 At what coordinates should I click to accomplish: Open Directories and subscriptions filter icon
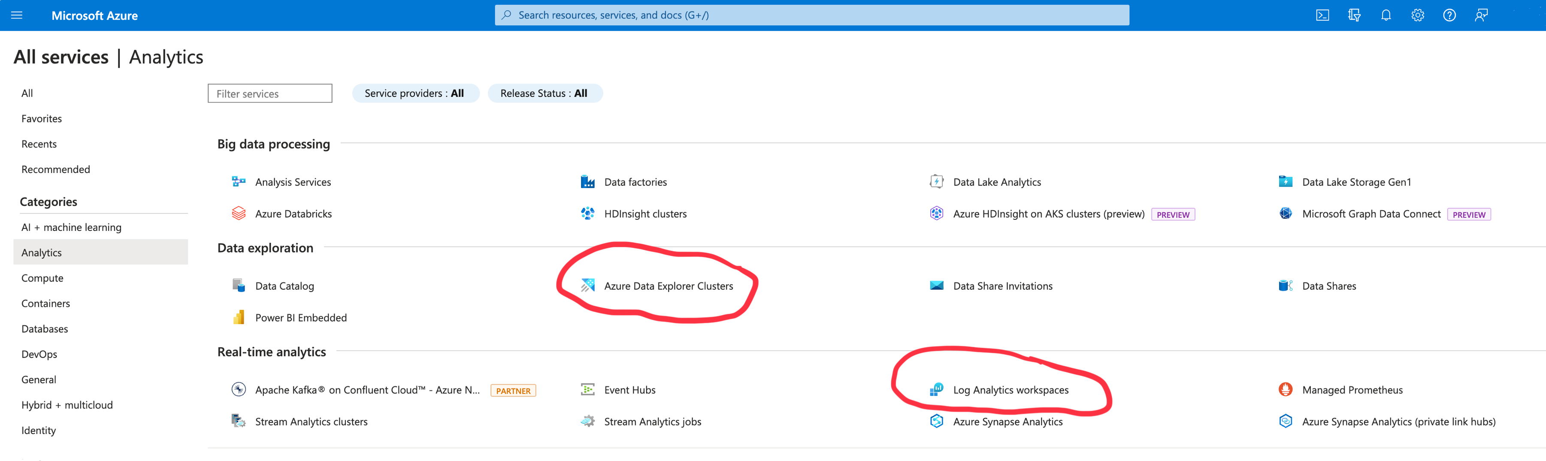[x=1354, y=15]
